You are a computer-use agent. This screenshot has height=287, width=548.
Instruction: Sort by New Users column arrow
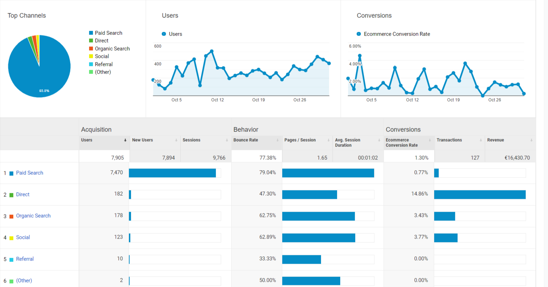click(x=176, y=140)
